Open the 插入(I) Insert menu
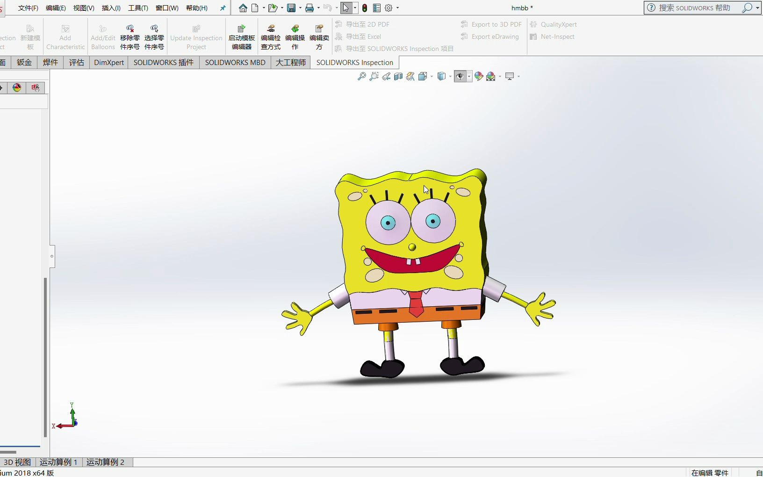The width and height of the screenshot is (763, 477). click(111, 8)
